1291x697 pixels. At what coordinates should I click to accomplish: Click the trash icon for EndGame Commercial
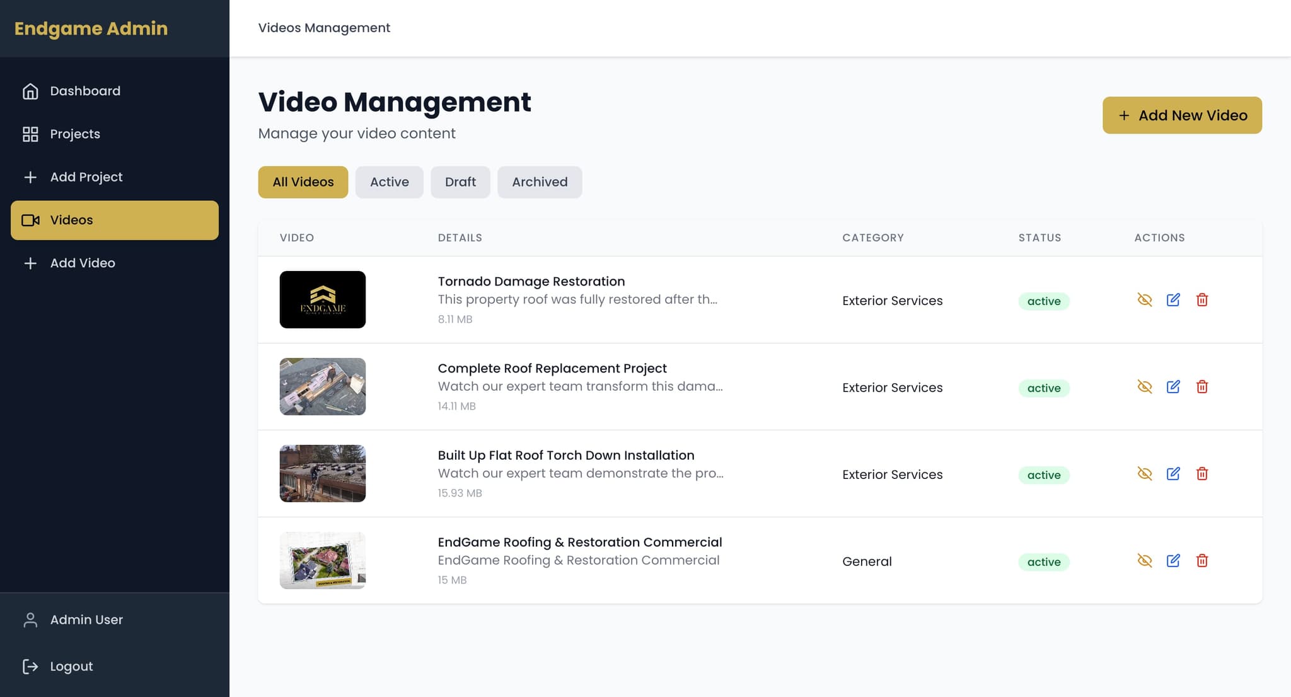(1202, 561)
